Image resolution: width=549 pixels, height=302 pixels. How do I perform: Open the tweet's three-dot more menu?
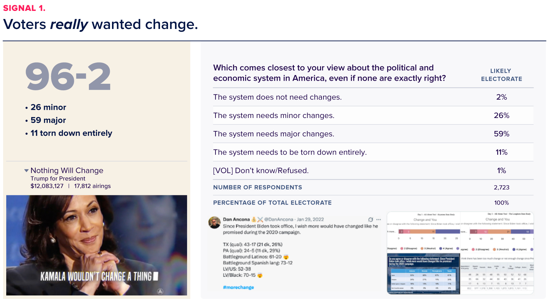tap(379, 219)
